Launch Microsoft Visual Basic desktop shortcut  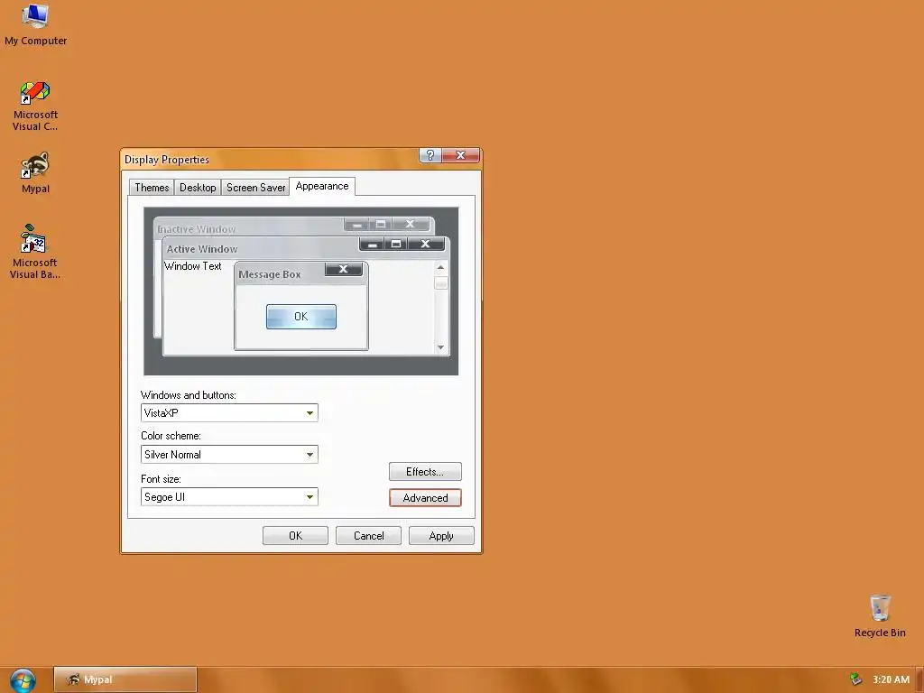(x=35, y=252)
